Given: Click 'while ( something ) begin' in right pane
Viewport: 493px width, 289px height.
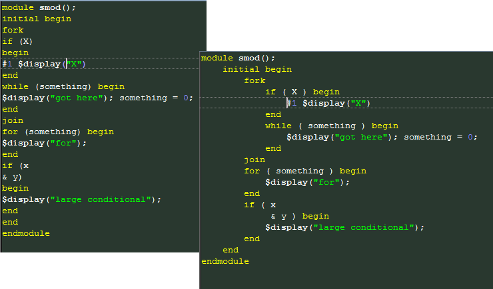Looking at the screenshot, I should pos(332,126).
